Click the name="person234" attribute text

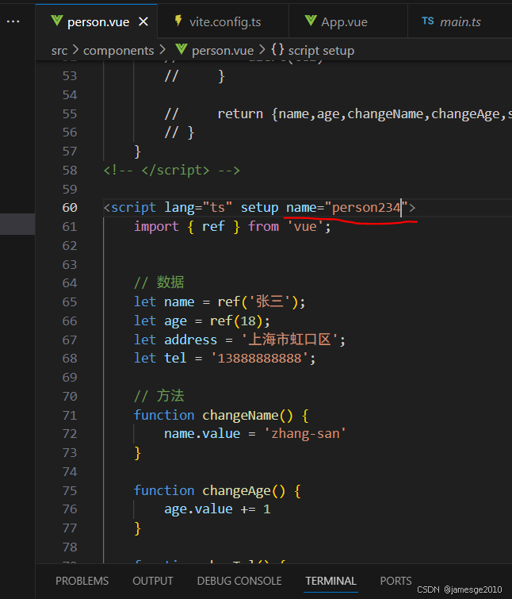click(x=347, y=208)
